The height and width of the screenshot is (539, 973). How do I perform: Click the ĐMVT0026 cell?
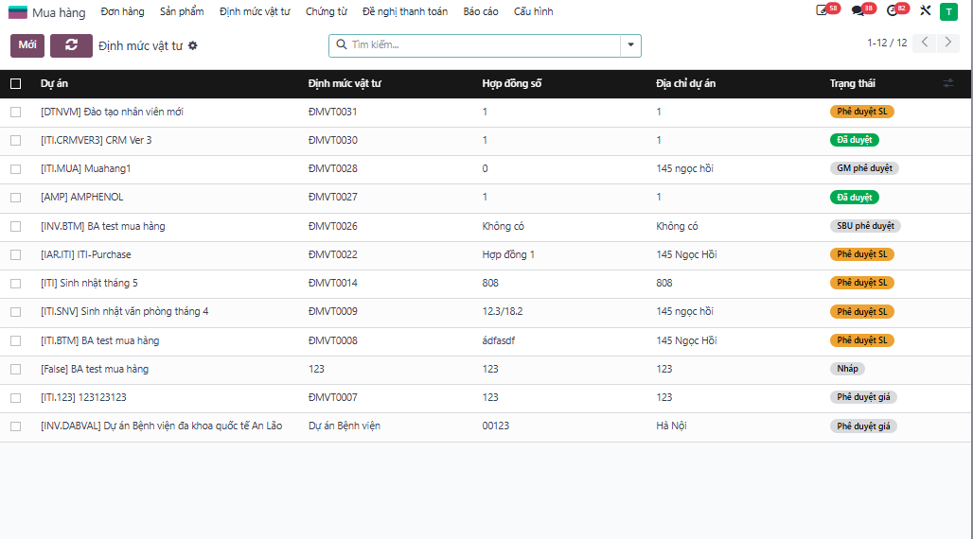[x=332, y=226]
